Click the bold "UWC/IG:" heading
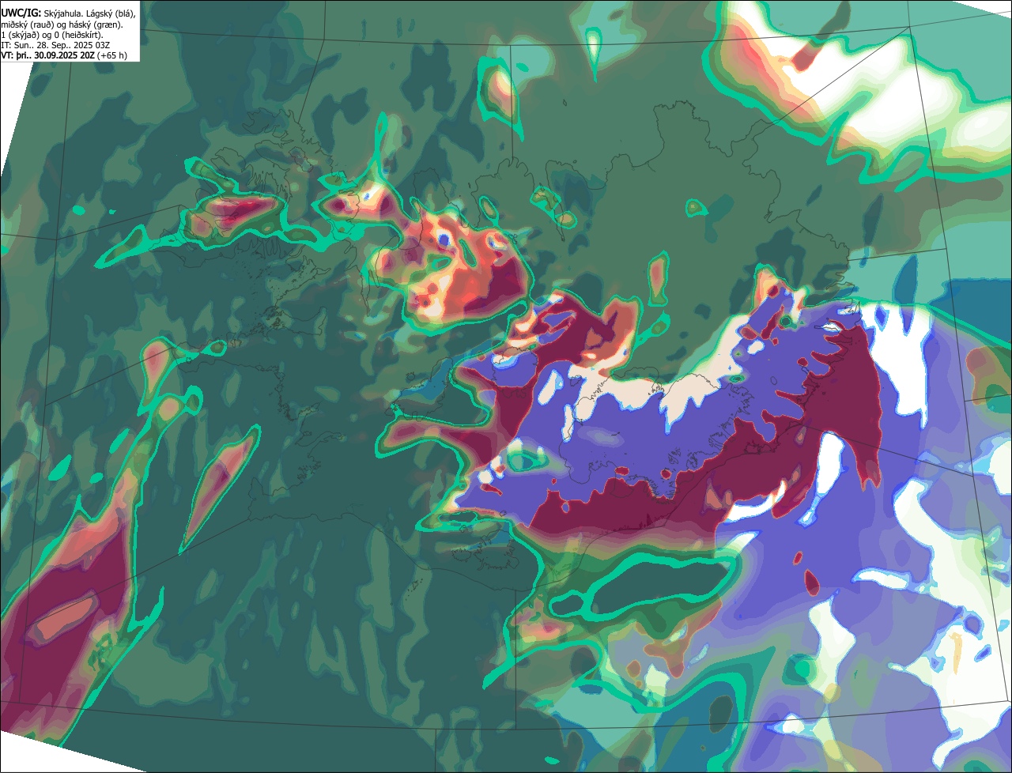This screenshot has height=773, width=1012. (21, 13)
